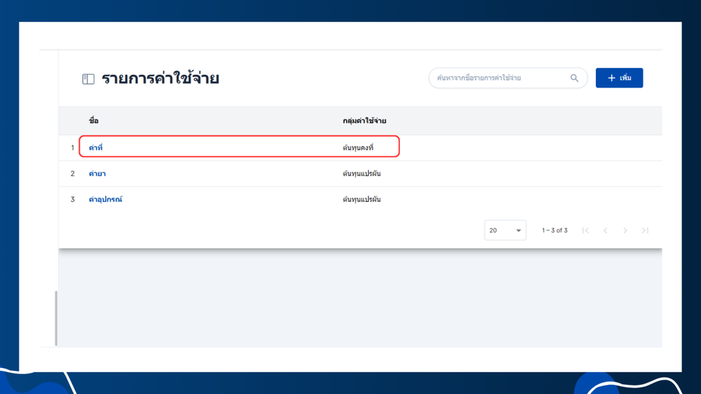Select the ต้นทุนแปรผัน cell in ค่ายา row

point(362,174)
